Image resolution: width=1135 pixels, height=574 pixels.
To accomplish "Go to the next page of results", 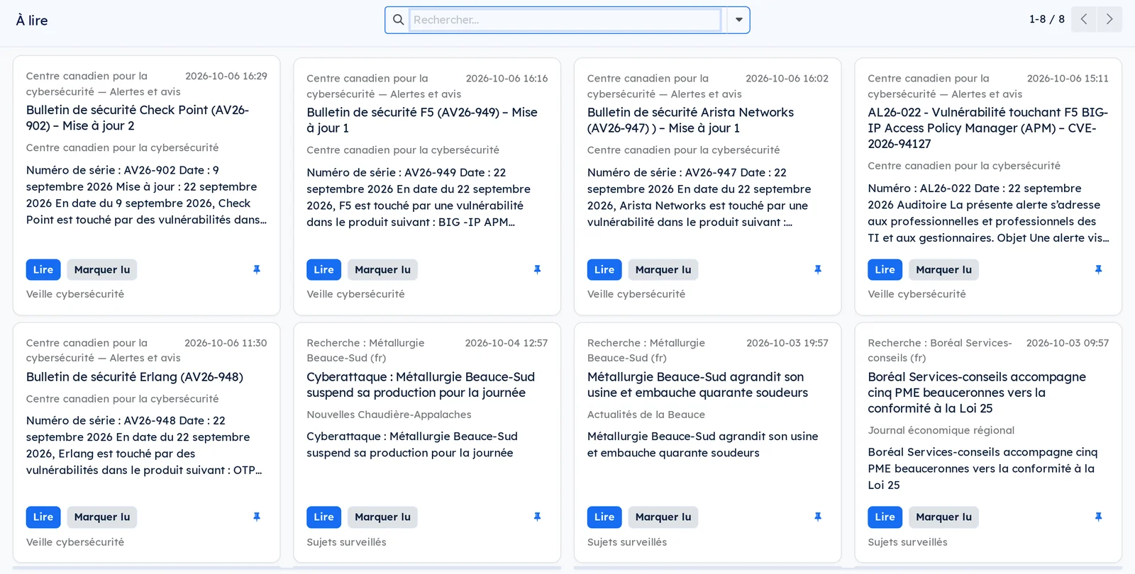I will (1109, 20).
